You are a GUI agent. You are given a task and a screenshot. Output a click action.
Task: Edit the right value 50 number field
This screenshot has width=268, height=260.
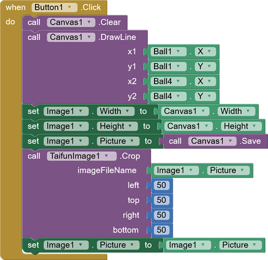click(161, 215)
